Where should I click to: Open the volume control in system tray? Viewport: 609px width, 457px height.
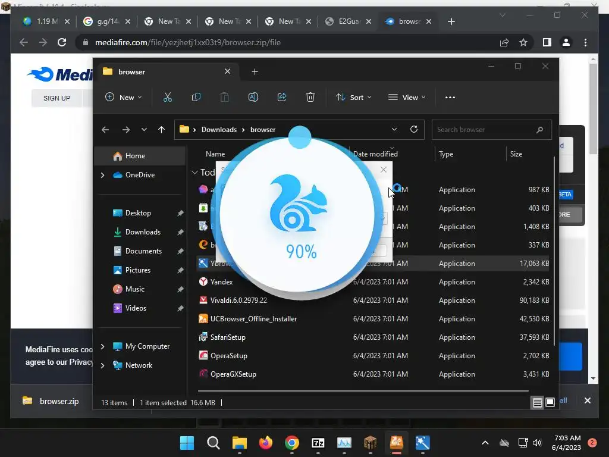[537, 443]
